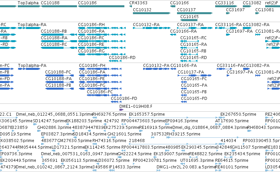Click transcript CG10186-RD
This screenshot has width=280, height=172.
point(122,58)
